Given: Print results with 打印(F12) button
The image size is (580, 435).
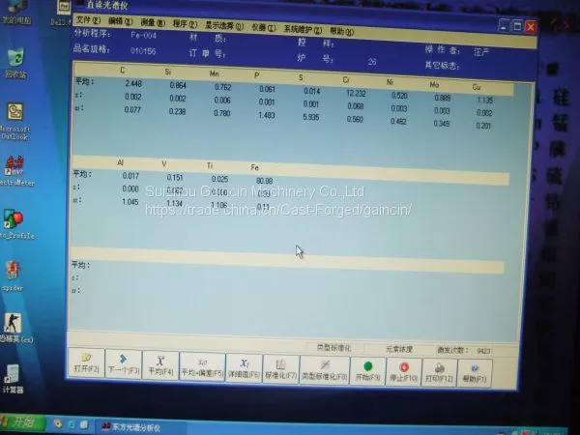Looking at the screenshot, I should (x=439, y=373).
